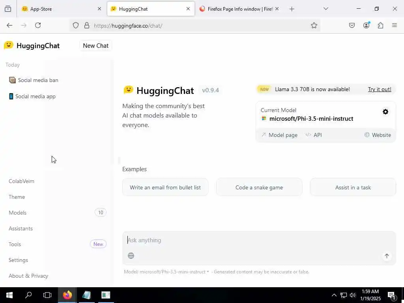
Task: Choose Assist in a task example
Action: (x=353, y=187)
